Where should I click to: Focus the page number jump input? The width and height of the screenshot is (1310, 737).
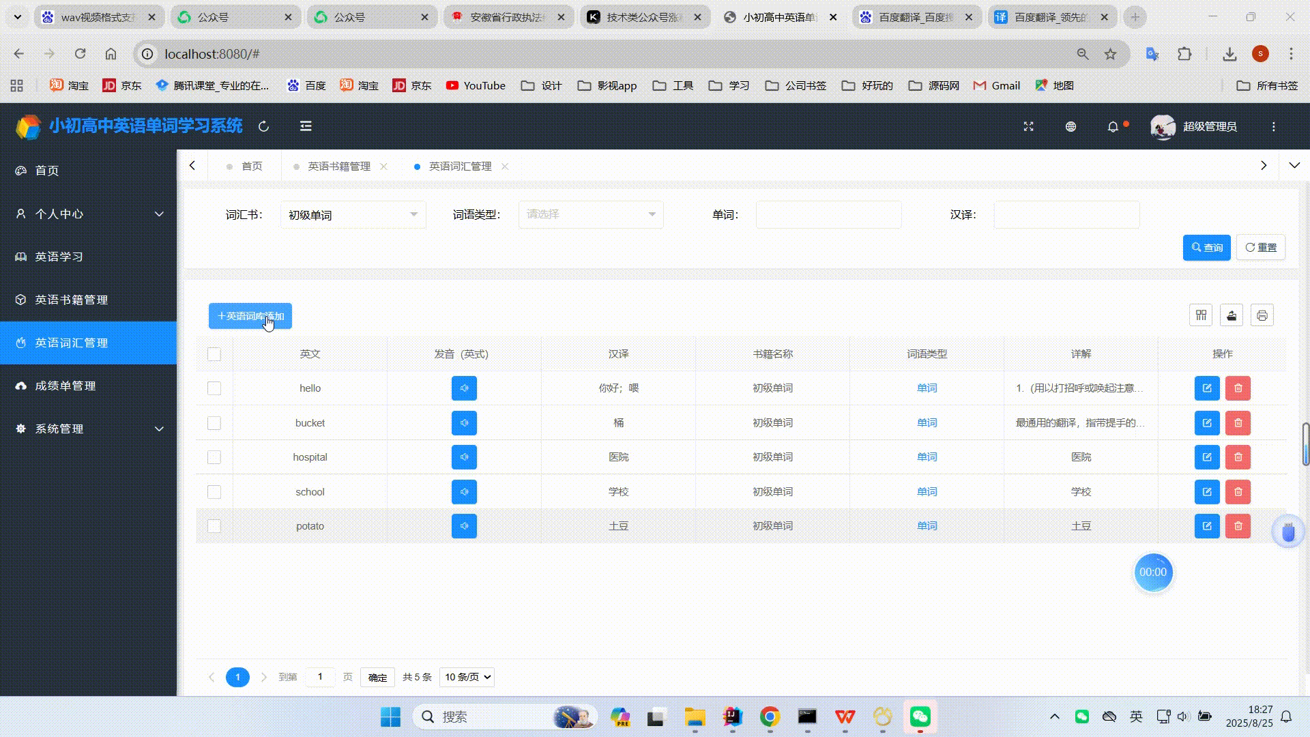[320, 677]
